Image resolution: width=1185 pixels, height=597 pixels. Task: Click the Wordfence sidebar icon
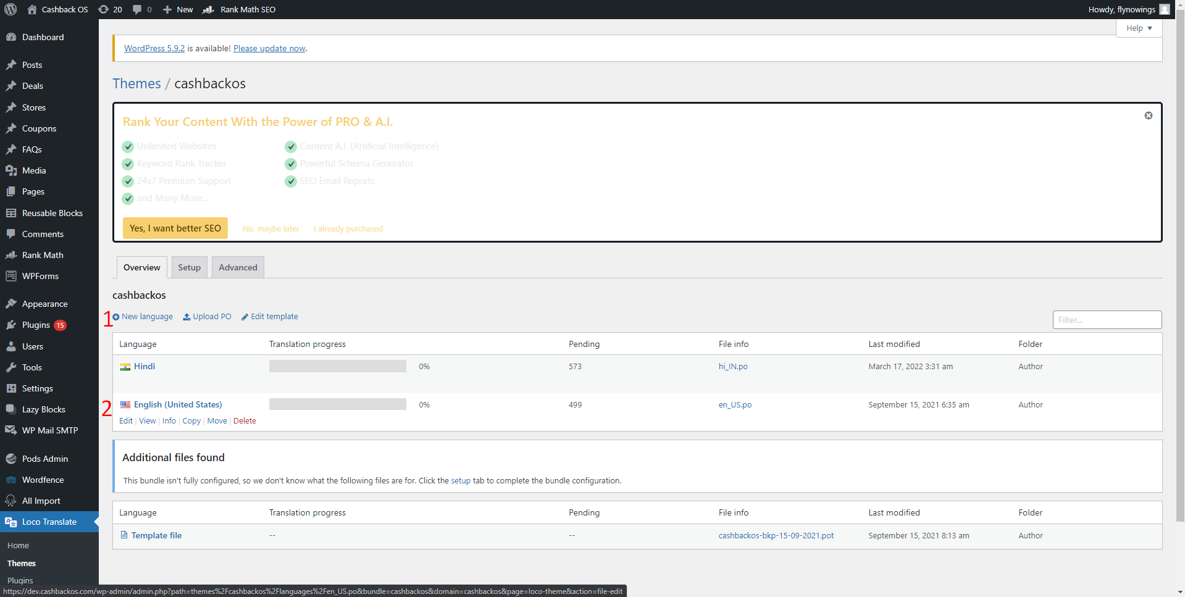tap(11, 480)
